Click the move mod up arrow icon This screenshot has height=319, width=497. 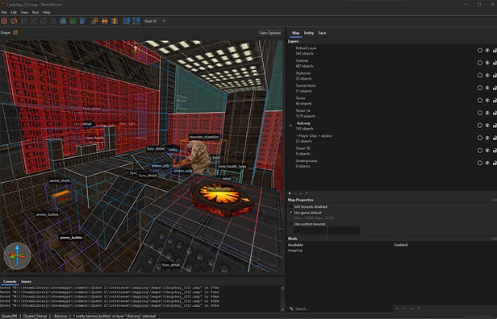click(x=411, y=308)
